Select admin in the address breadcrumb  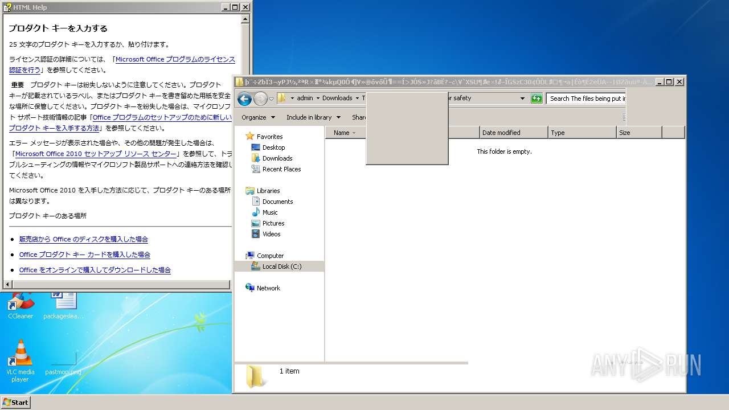pyautogui.click(x=305, y=98)
